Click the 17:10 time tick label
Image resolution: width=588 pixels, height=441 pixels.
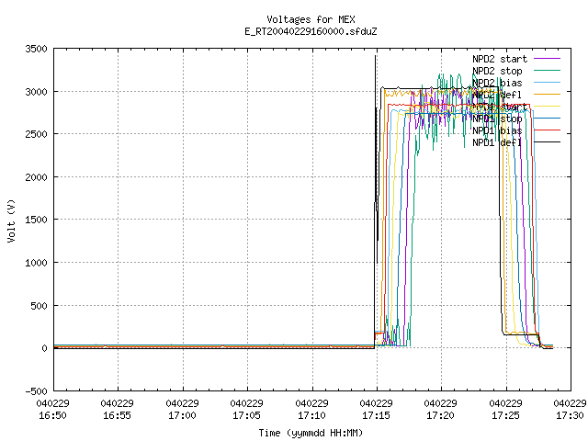(x=311, y=415)
